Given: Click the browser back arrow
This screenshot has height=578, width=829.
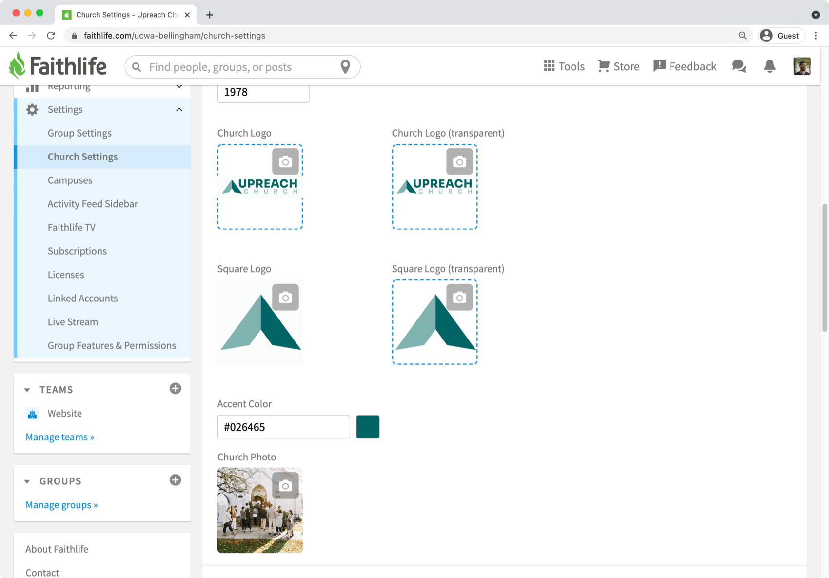Looking at the screenshot, I should click(x=13, y=36).
